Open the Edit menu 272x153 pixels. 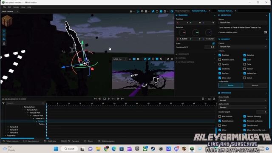tap(9, 7)
